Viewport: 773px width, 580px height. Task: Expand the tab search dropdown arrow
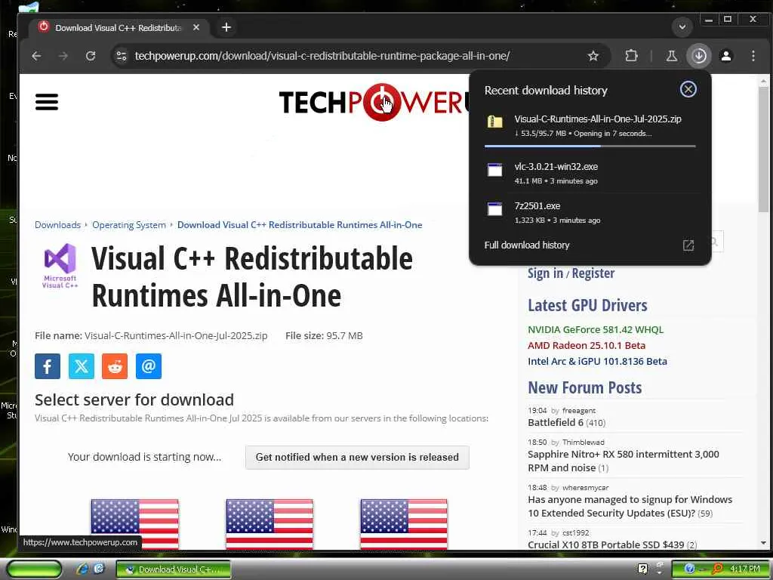coord(682,26)
